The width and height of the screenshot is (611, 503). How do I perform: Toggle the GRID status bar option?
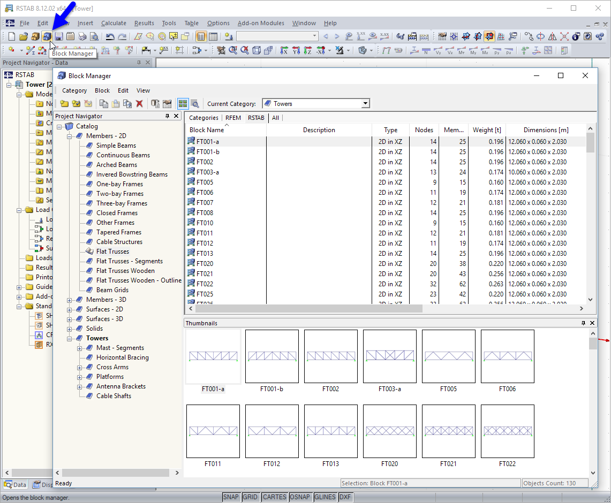coord(250,497)
